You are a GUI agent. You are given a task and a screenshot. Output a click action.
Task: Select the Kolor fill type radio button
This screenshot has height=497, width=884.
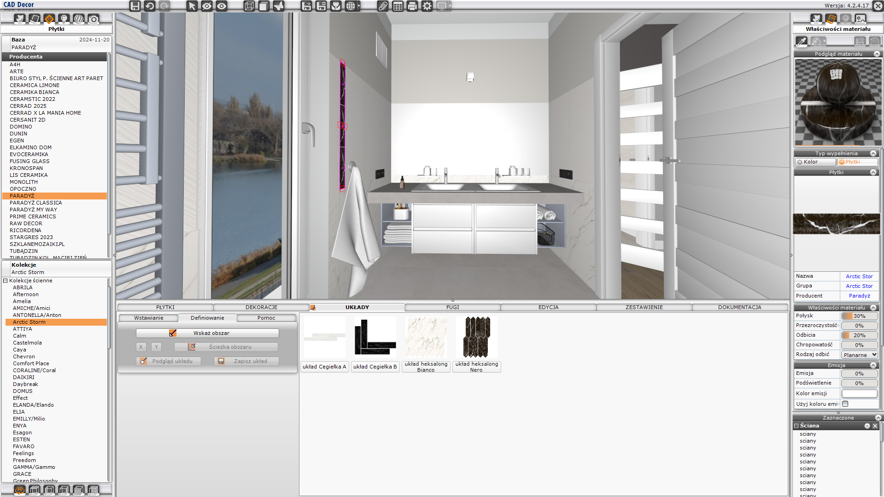[x=800, y=162]
